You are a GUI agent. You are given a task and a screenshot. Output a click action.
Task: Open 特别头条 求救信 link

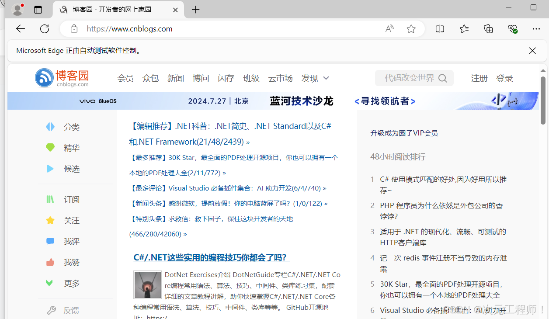pos(211,226)
